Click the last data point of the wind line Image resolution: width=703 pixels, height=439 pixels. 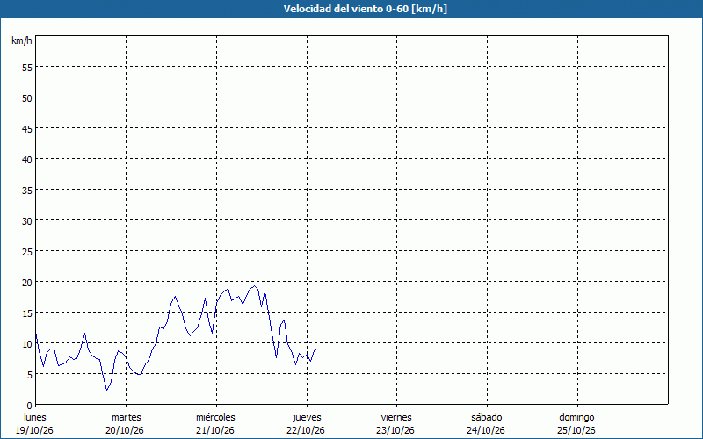[x=317, y=349]
